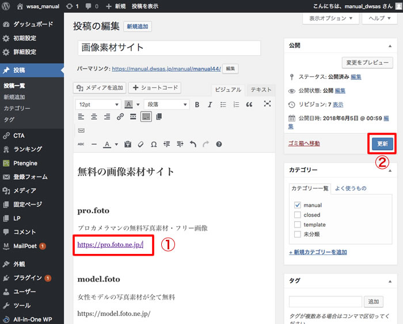Insert a blockquote

249,105
